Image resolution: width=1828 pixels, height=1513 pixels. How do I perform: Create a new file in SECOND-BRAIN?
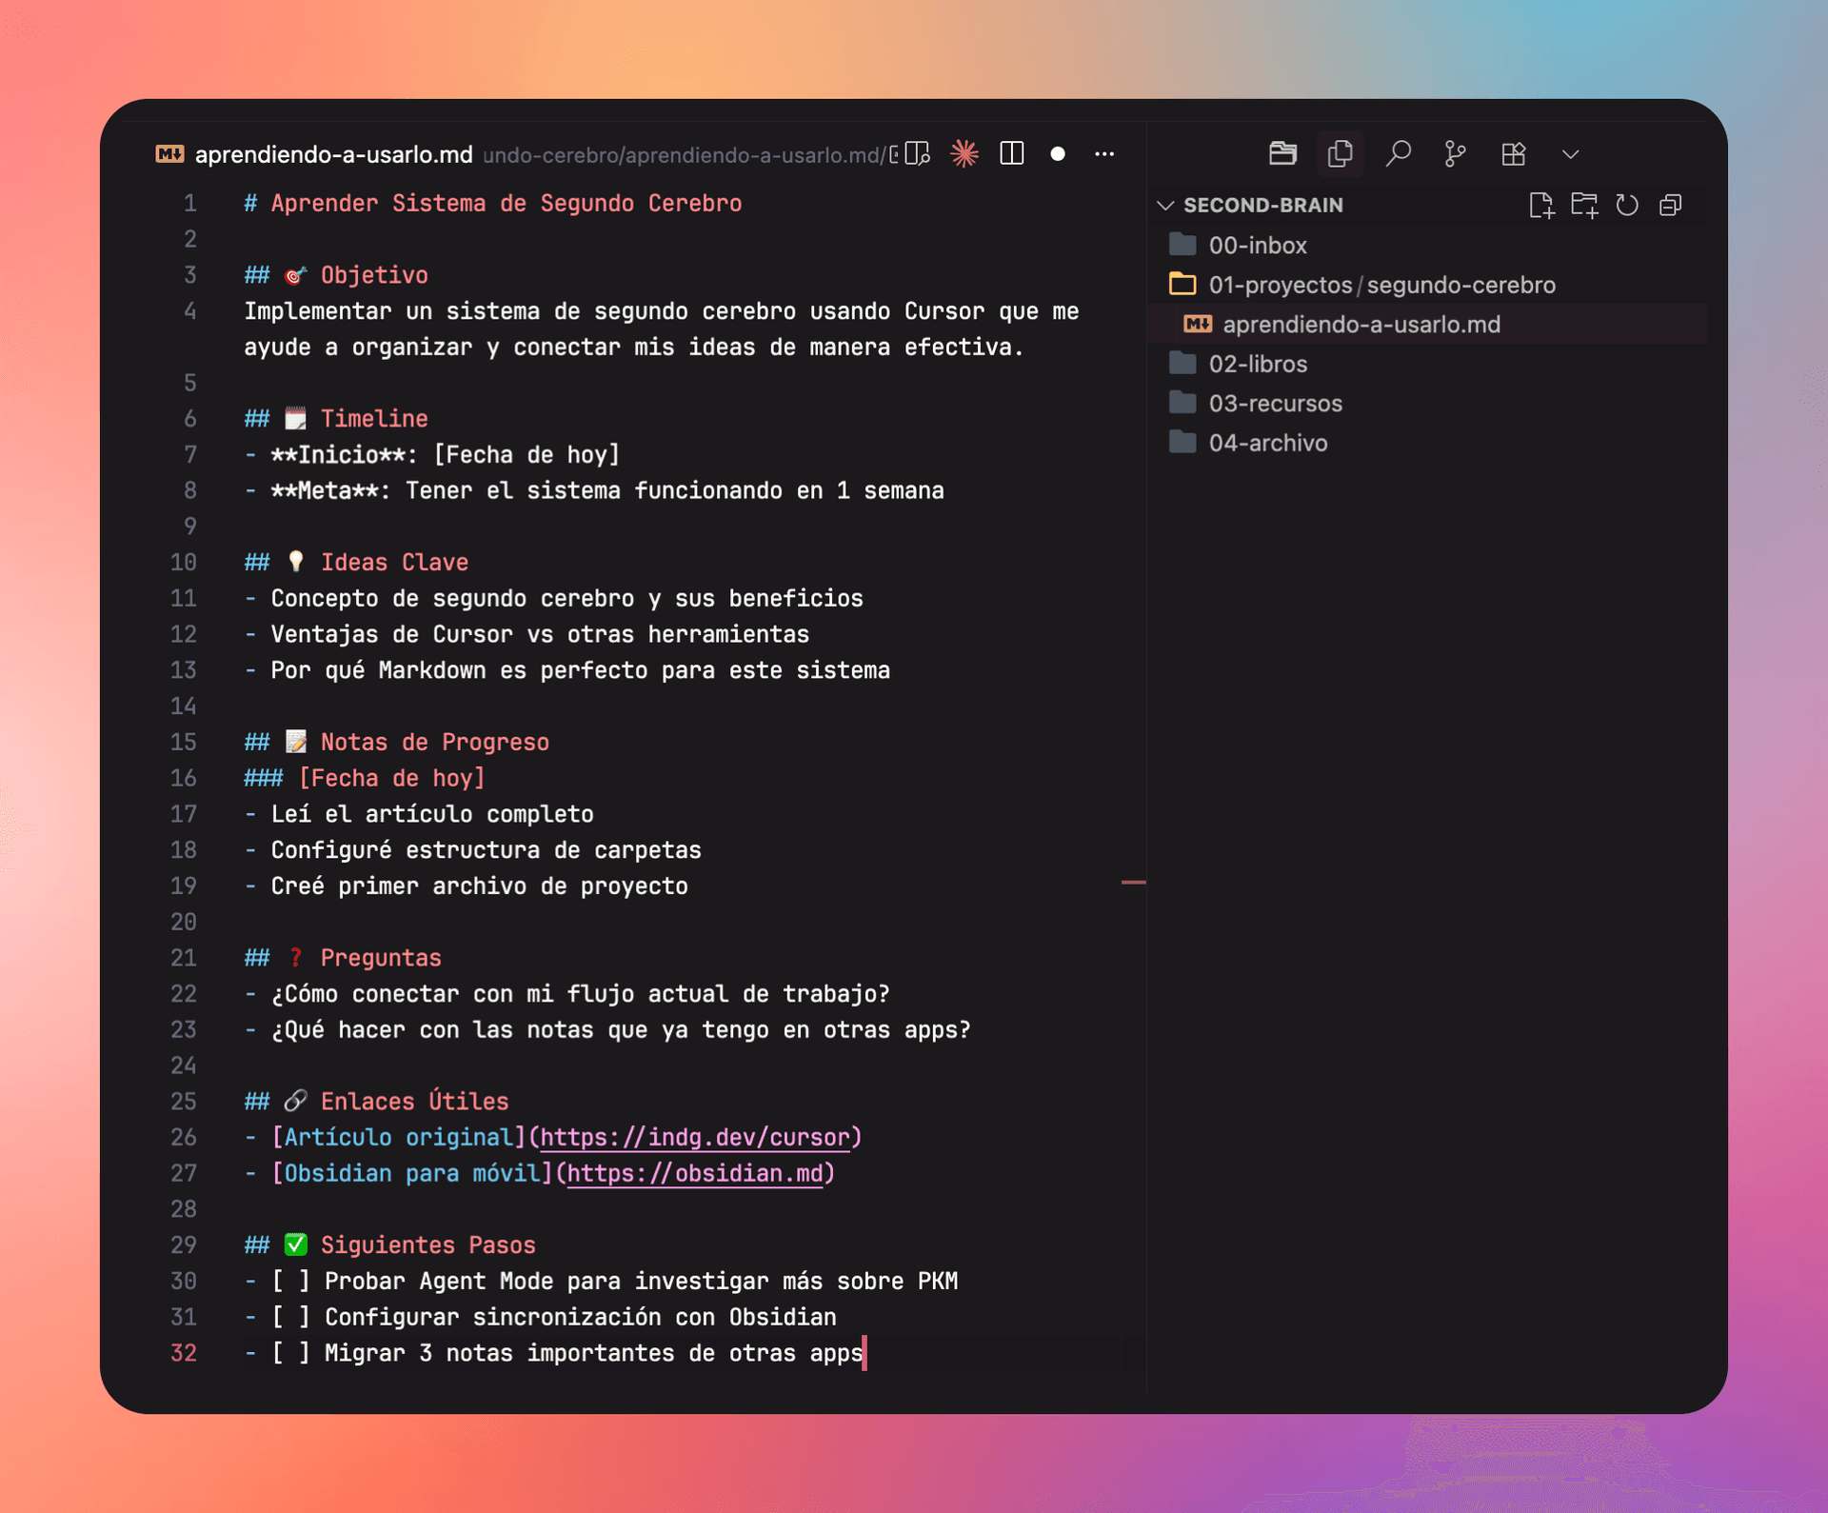pyautogui.click(x=1542, y=205)
